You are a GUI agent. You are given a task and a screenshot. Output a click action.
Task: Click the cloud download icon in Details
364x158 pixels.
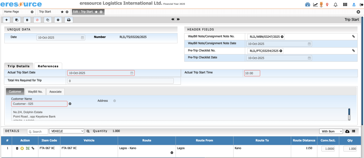tap(347, 131)
